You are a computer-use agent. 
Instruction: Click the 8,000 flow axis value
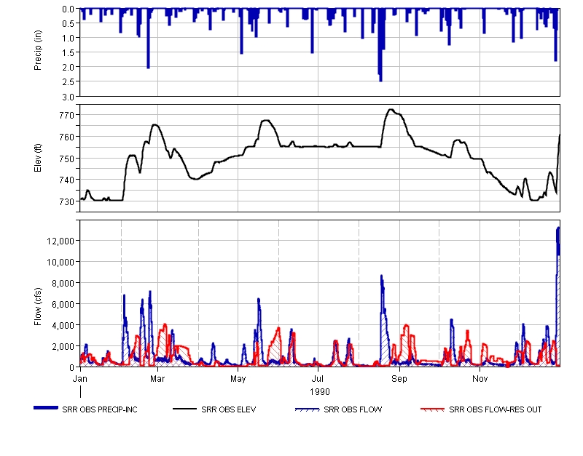(63, 284)
